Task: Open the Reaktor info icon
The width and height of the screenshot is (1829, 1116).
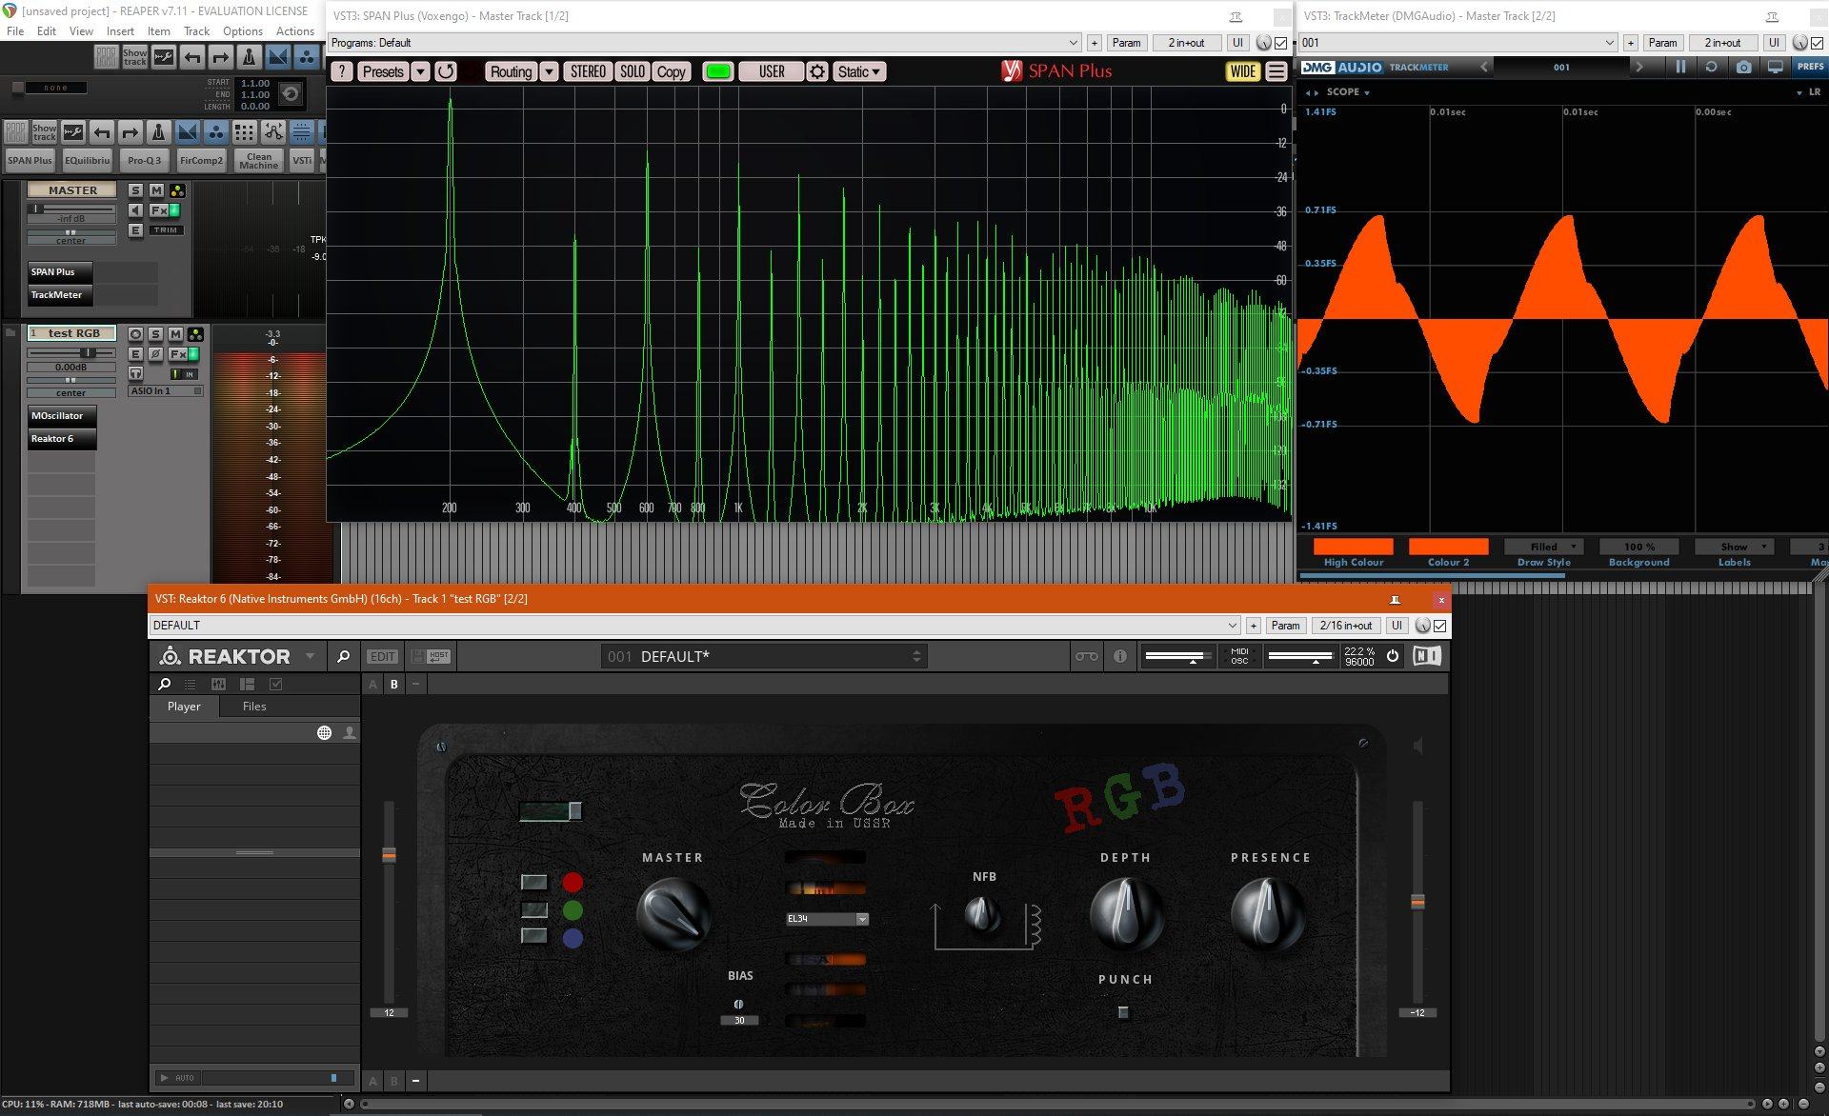Action: [1120, 656]
